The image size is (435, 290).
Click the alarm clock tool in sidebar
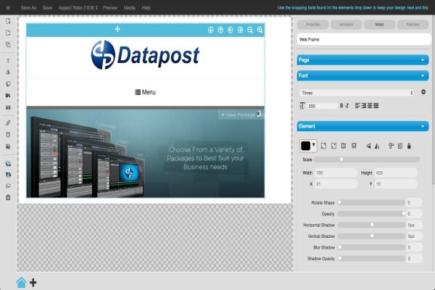8,135
